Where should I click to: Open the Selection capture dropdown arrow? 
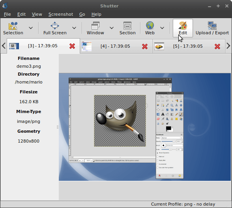(x=31, y=28)
